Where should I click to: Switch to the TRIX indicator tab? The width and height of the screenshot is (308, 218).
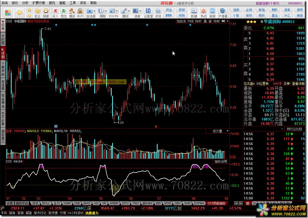point(136,203)
